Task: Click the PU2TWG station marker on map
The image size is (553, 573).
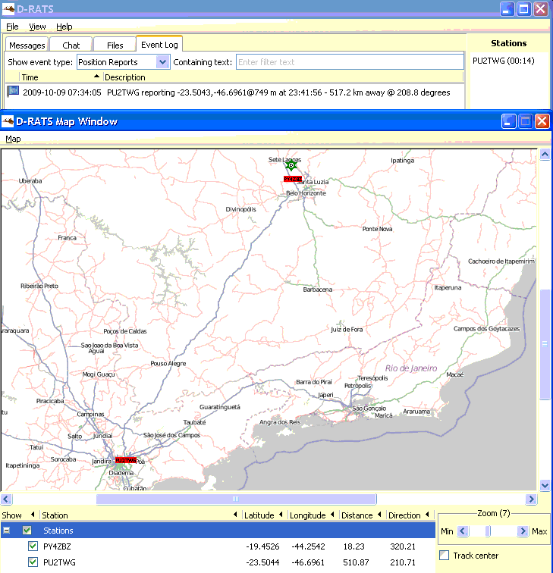Action: [x=125, y=460]
